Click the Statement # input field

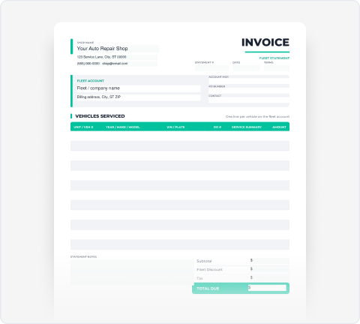coord(211,68)
